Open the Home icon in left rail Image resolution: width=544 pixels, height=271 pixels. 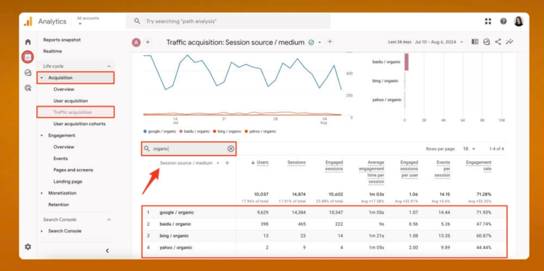(28, 42)
